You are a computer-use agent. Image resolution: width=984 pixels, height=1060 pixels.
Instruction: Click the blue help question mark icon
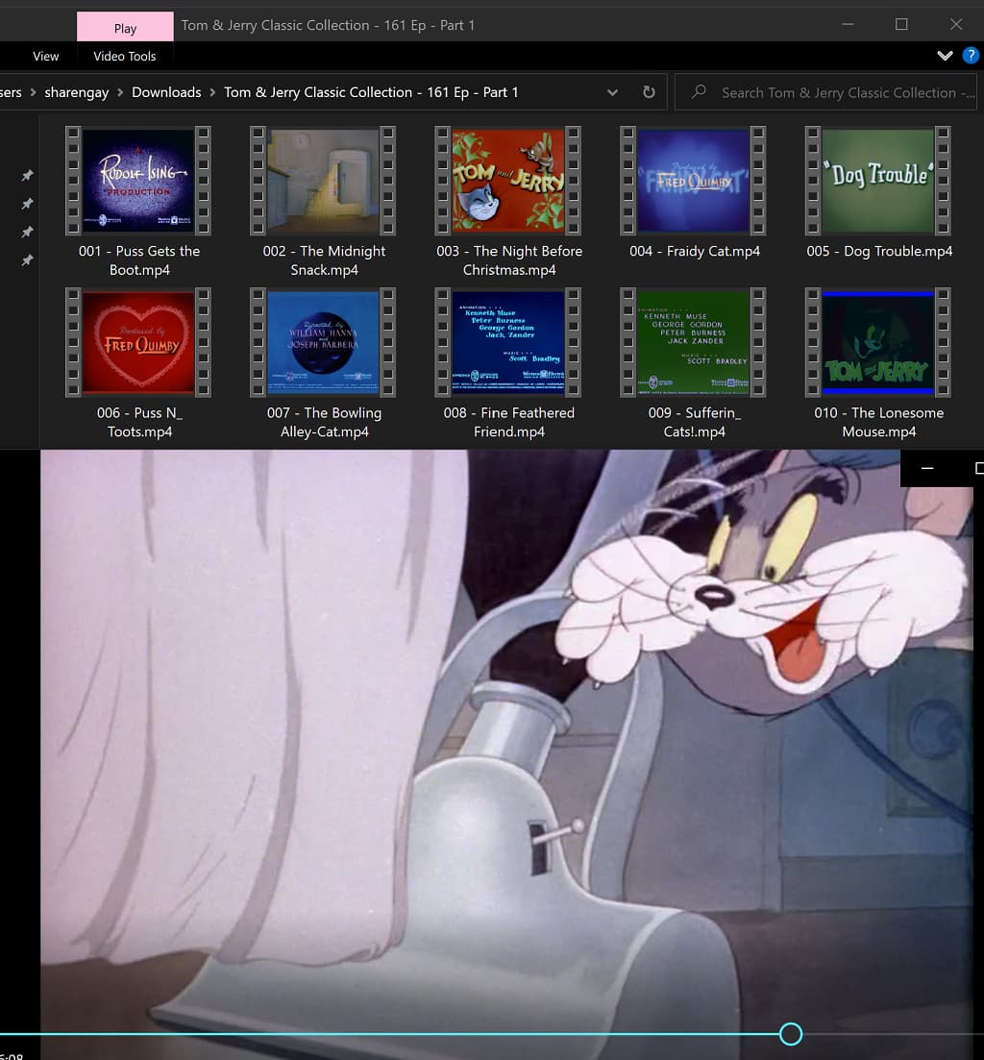971,56
